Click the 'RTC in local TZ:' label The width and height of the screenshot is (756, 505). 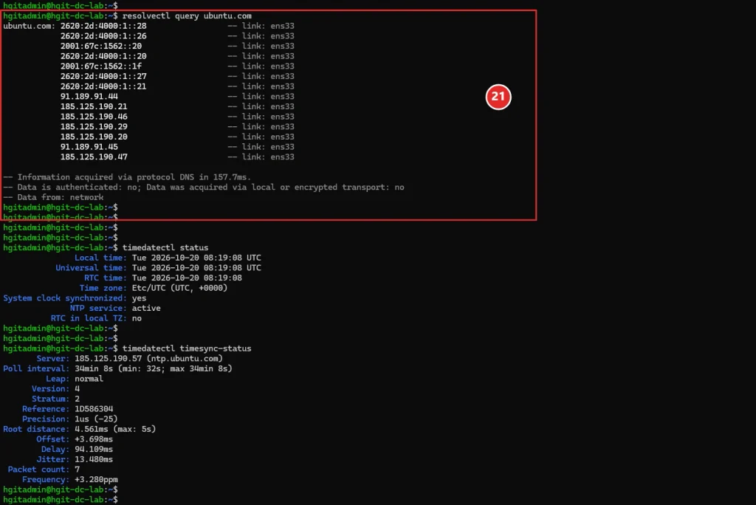point(89,318)
